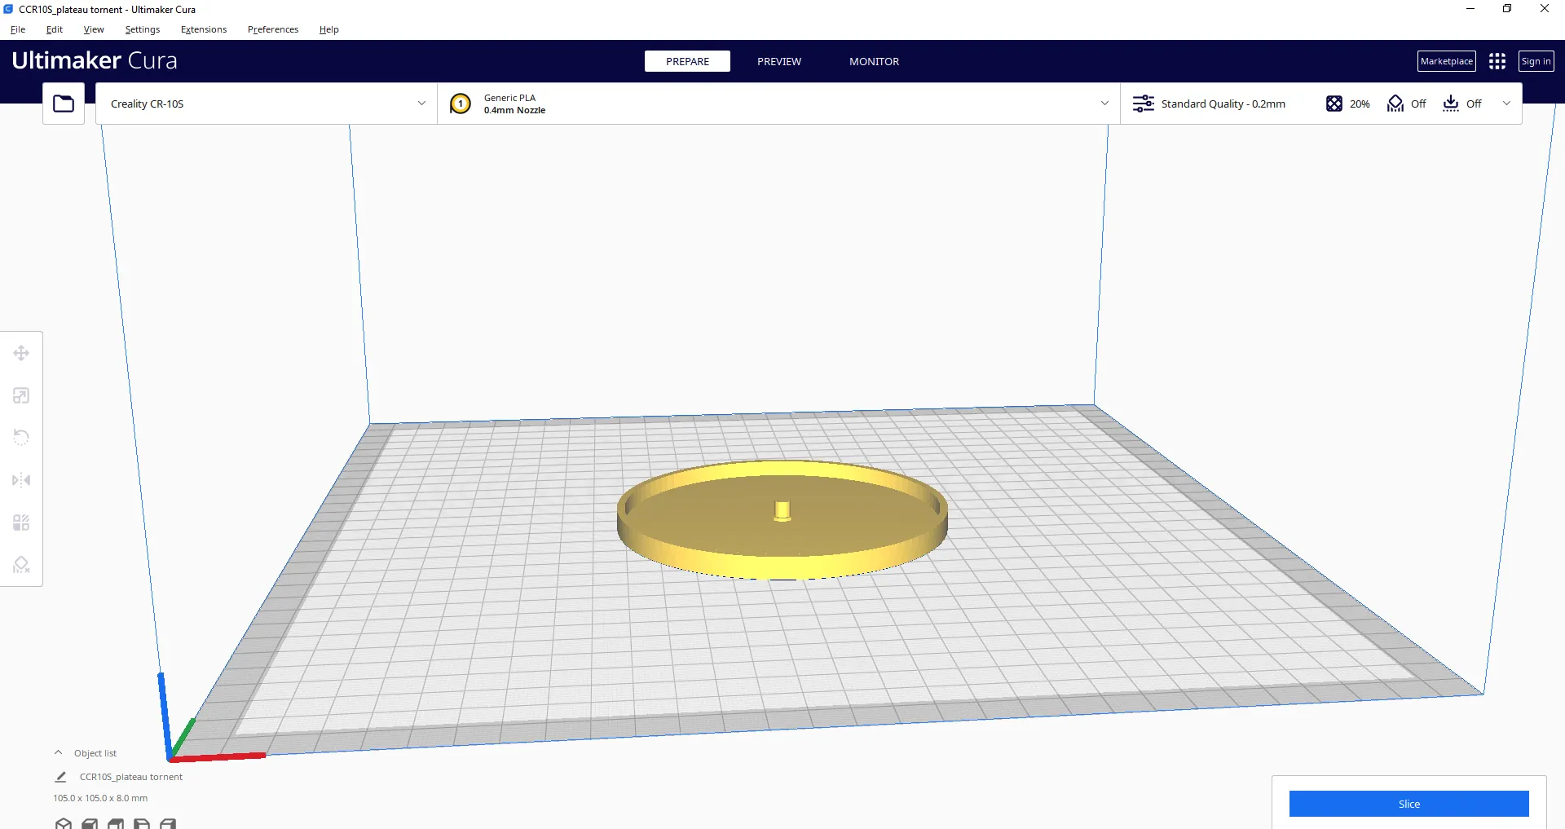Viewport: 1565px width, 829px height.
Task: Click the Support icon showing Off
Action: pyautogui.click(x=1395, y=104)
